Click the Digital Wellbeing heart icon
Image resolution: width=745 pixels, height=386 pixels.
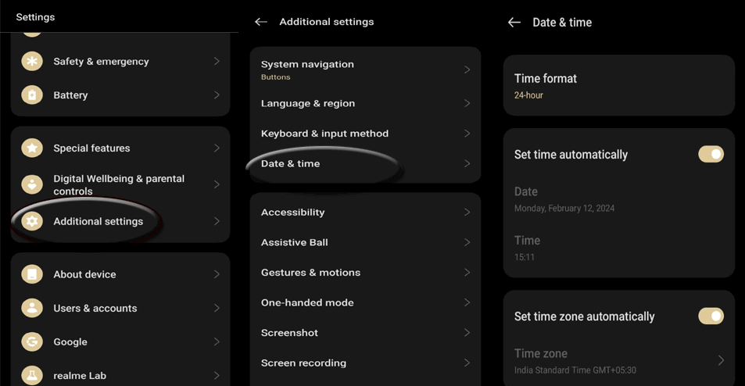[x=32, y=184]
